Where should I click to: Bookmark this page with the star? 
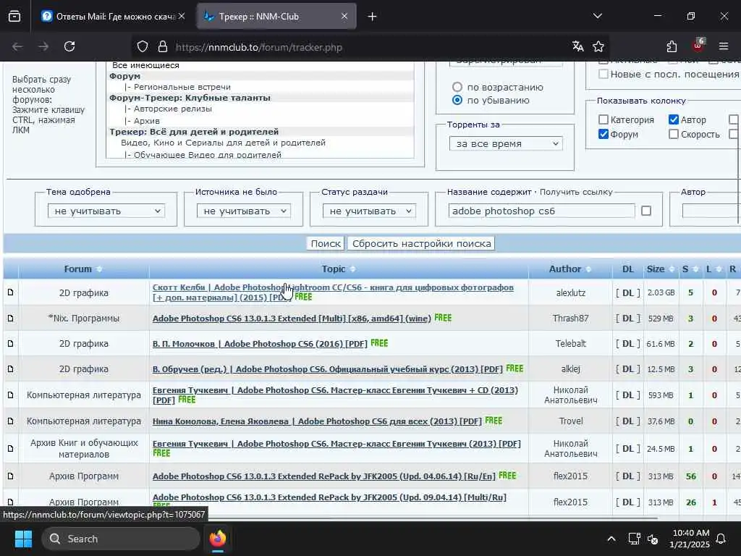click(x=598, y=46)
